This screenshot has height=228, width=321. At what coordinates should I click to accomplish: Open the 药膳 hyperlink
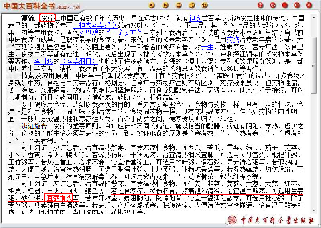[x=233, y=40]
